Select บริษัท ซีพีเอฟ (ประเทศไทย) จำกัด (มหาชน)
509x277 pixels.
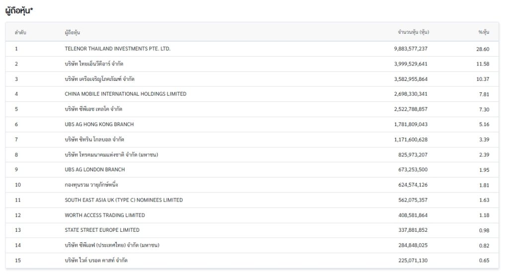(x=112, y=245)
